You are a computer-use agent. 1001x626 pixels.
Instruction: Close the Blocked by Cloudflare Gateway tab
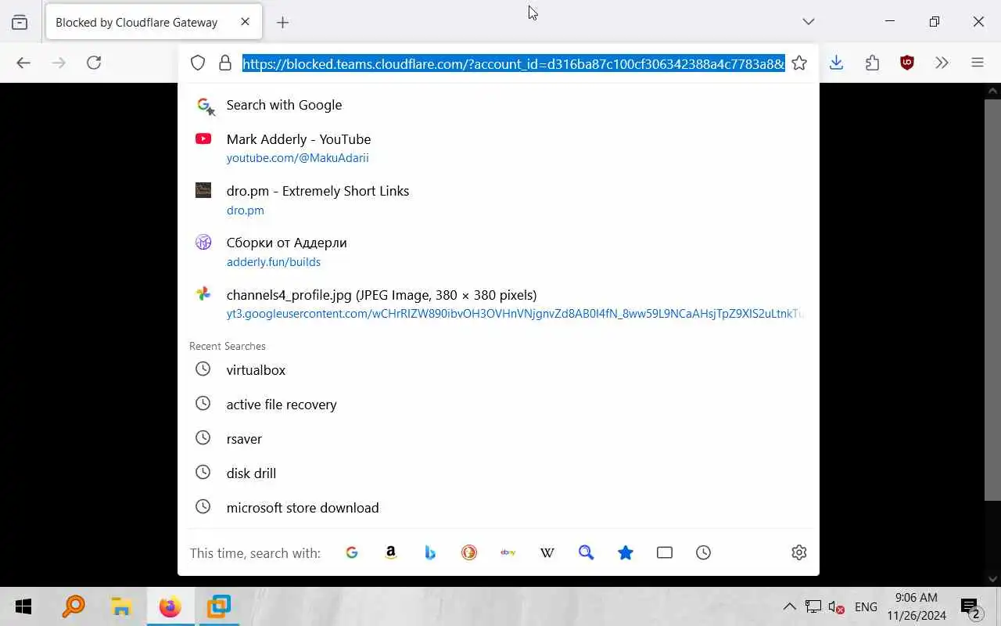click(x=245, y=22)
